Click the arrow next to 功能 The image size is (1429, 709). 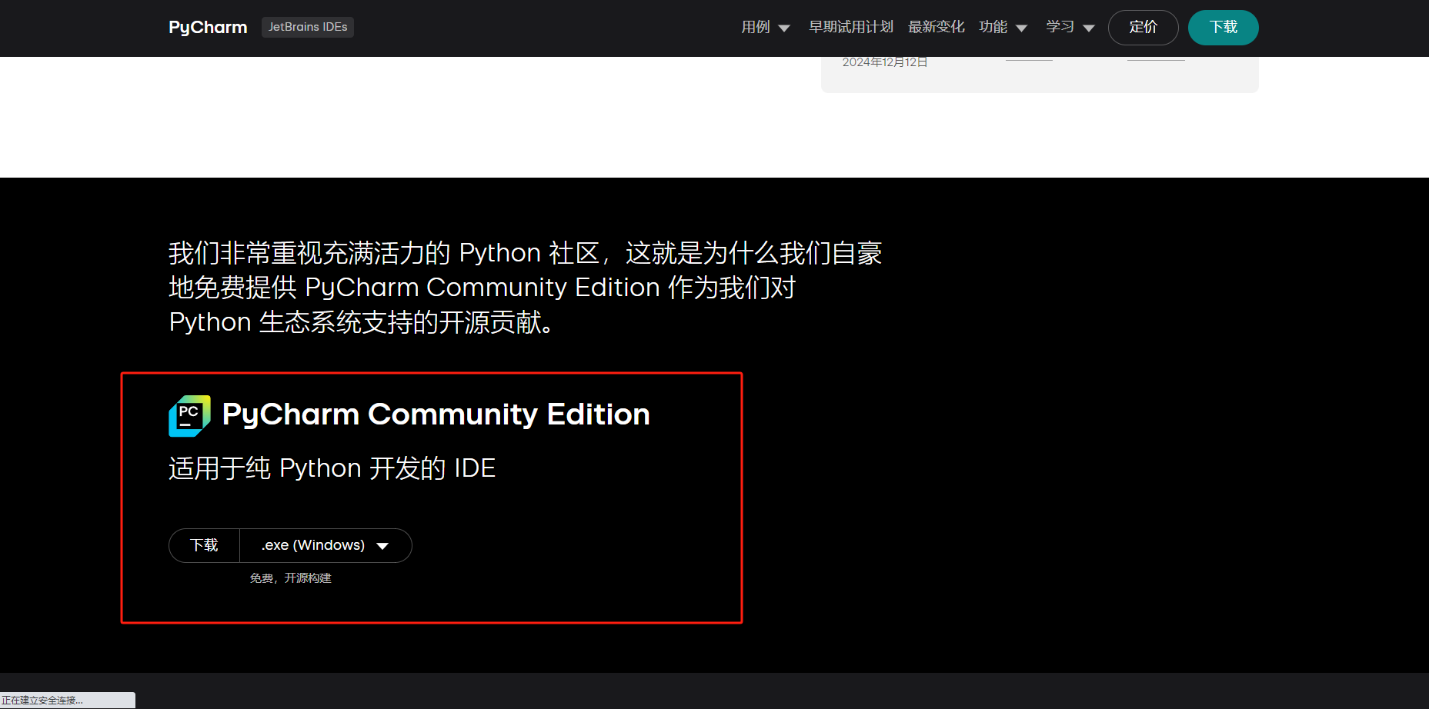[1022, 28]
